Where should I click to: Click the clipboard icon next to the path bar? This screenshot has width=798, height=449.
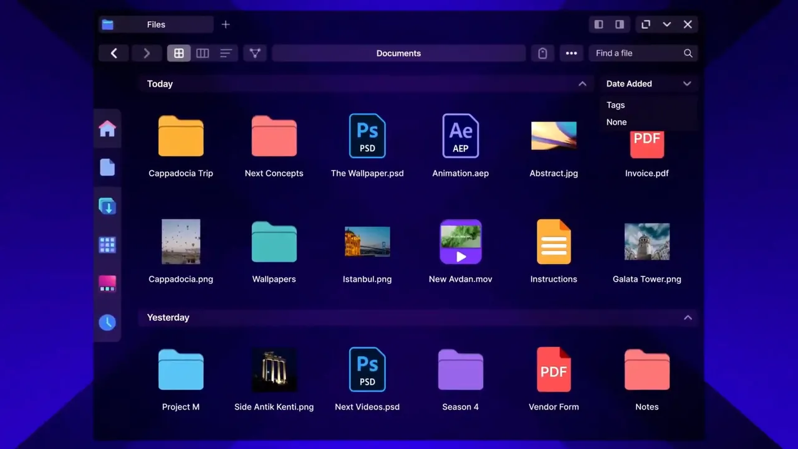coord(542,54)
